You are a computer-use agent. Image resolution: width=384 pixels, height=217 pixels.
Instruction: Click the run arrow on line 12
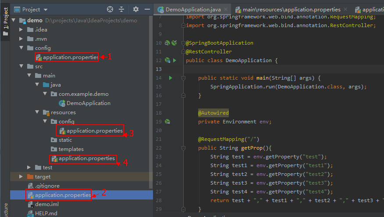(x=174, y=60)
